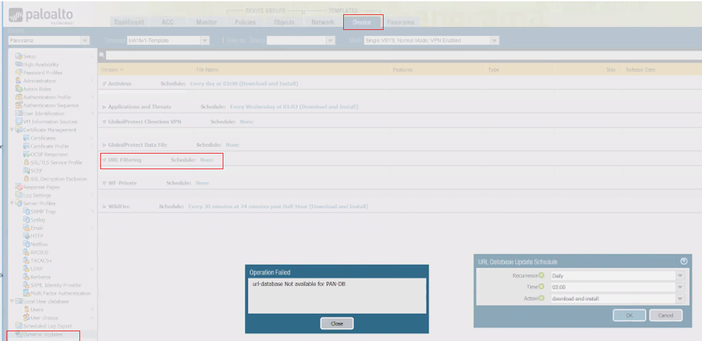This screenshot has width=702, height=341.
Task: Open Password Profiles icon in sidebar
Action: point(19,72)
